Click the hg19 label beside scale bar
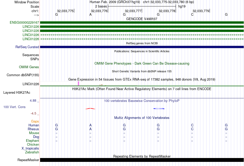244x166 pixels. click(x=182, y=6)
